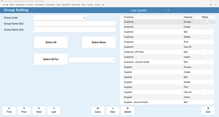Click the row indicator arrow beside first Customer row

point(121,22)
